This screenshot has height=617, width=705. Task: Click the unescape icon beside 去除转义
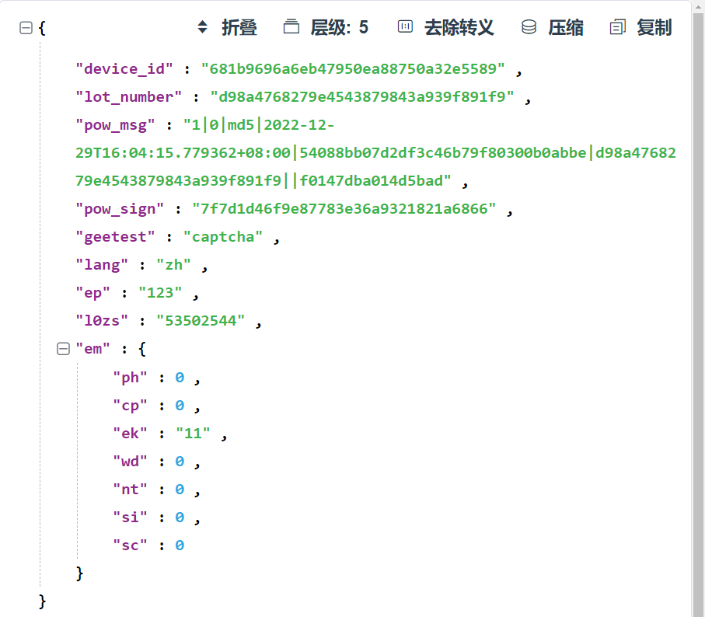click(405, 27)
